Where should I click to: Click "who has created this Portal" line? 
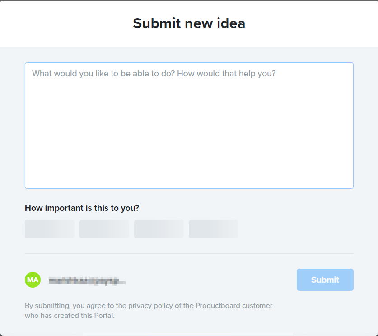[70, 316]
